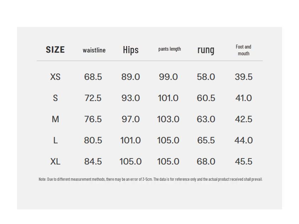This screenshot has height=224, width=299.
Task: Click the XL foot and mouth value 45.5
Action: (x=244, y=162)
